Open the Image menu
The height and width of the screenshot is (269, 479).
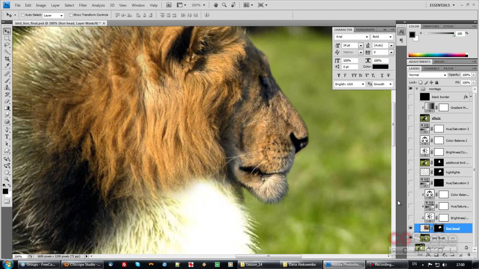[x=41, y=5]
